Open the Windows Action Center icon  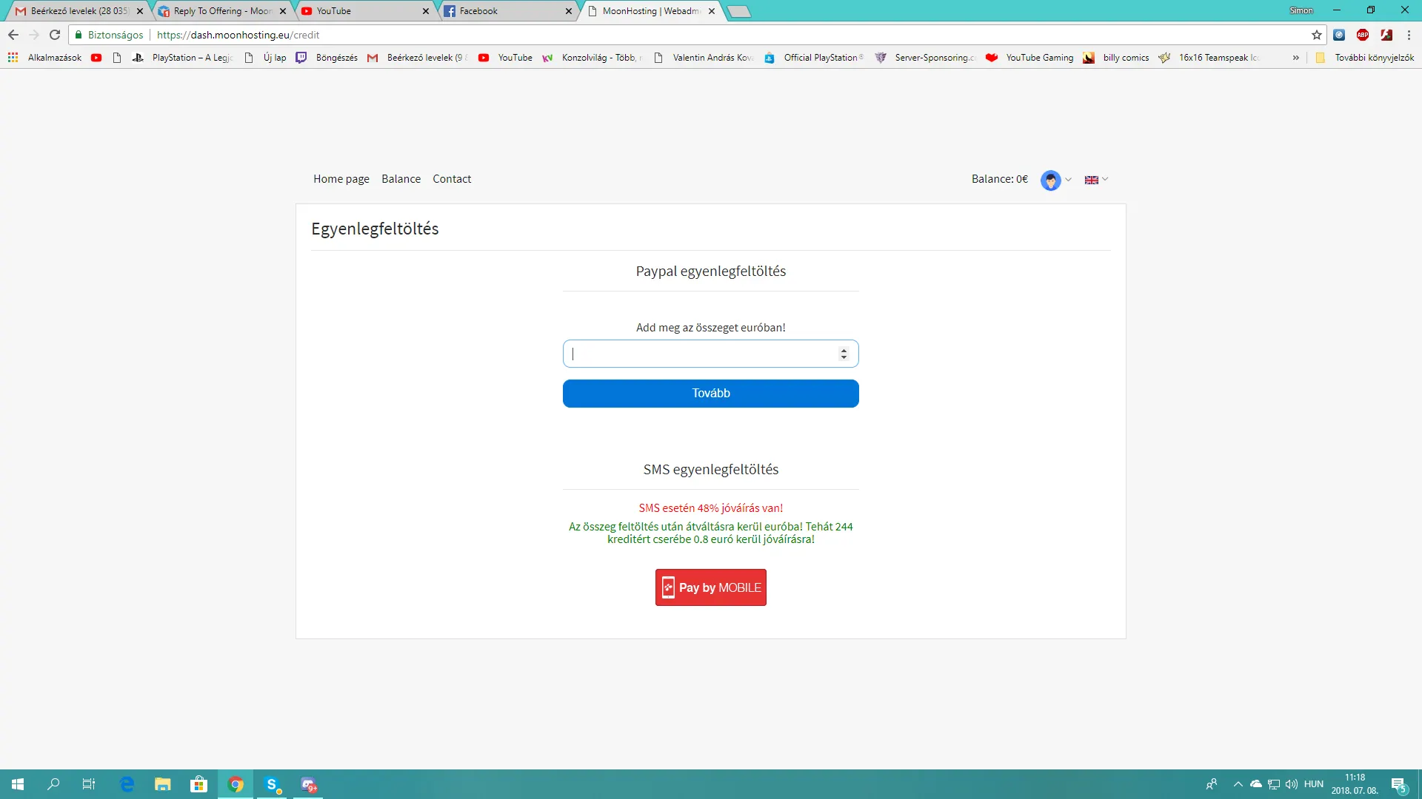[1398, 784]
